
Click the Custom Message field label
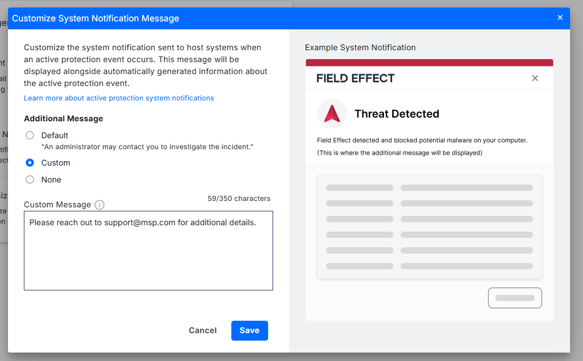pyautogui.click(x=57, y=205)
